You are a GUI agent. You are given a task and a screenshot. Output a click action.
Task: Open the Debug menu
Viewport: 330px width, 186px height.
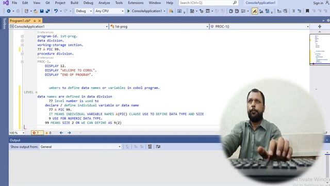coord(88,3)
